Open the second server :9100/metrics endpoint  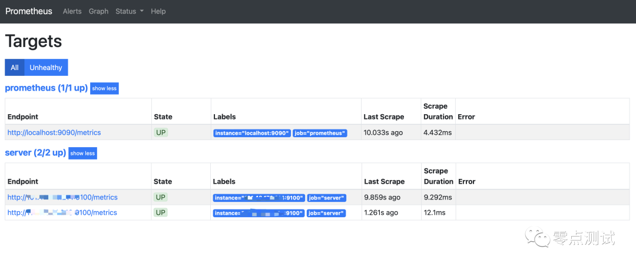click(x=62, y=212)
